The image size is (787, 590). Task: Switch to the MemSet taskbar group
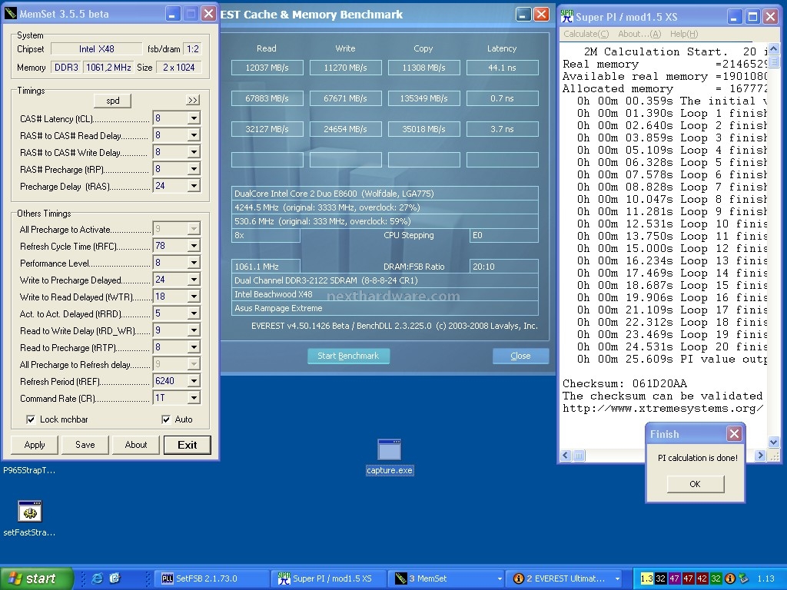tap(447, 578)
